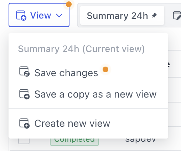181x151 pixels.
Task: Click the Save a copy arrow icon
Action: coord(24,94)
